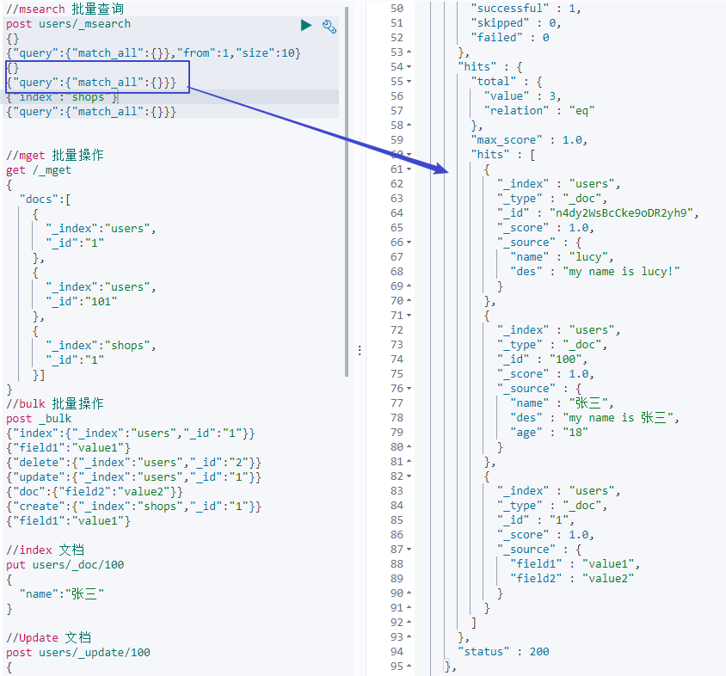Click the 'get /_mget' request line
Image resolution: width=726 pixels, height=676 pixels.
39,170
